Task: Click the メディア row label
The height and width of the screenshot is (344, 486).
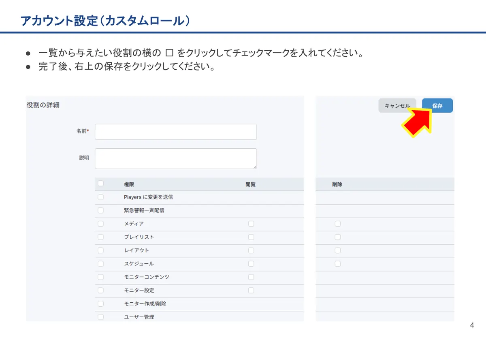Action: (134, 224)
